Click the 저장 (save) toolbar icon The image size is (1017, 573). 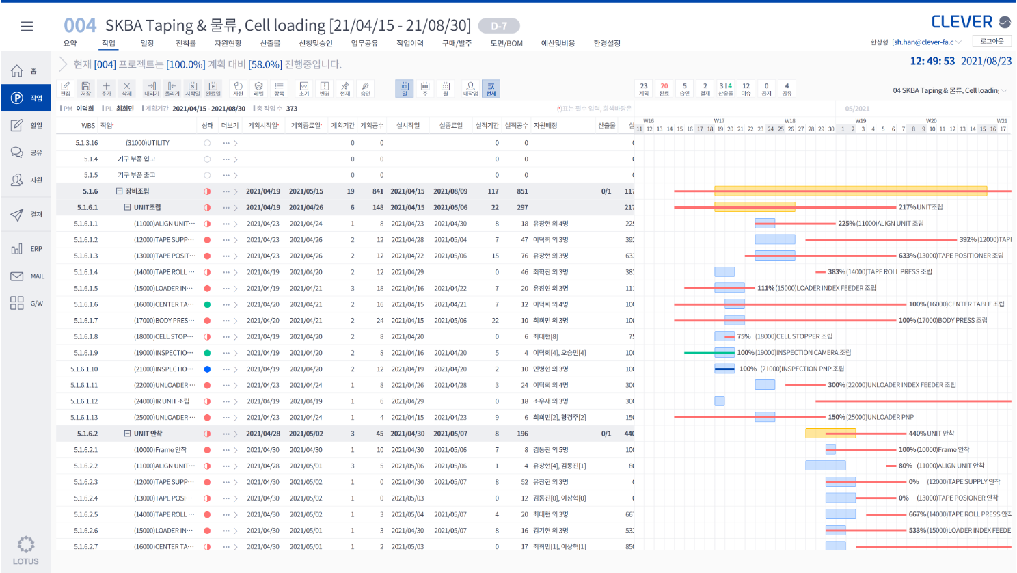[86, 89]
